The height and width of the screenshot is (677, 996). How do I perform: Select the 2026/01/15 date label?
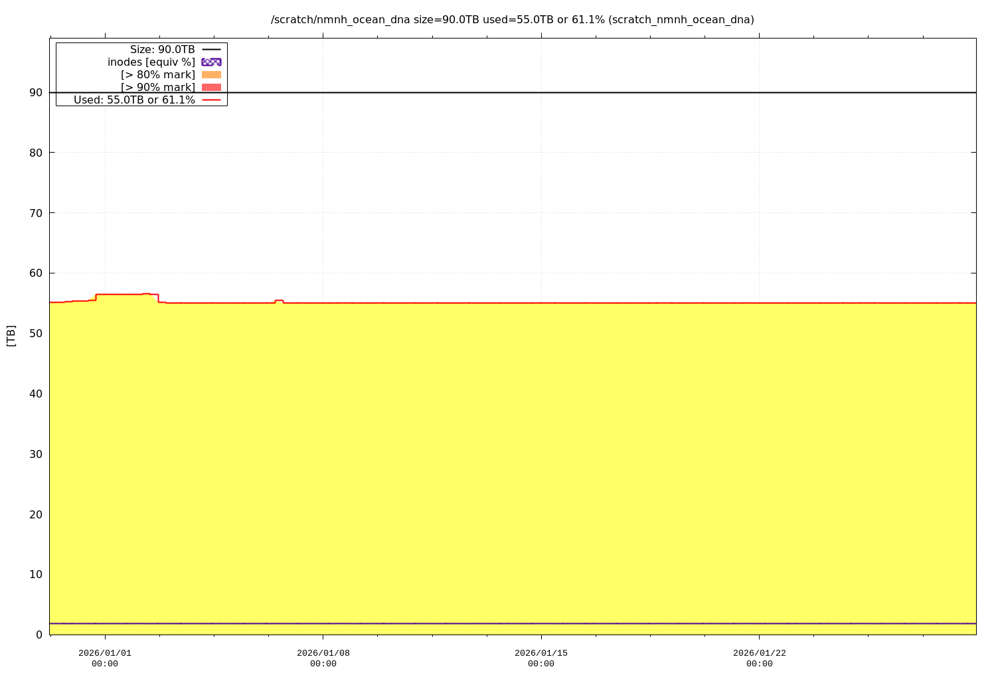[x=541, y=653]
